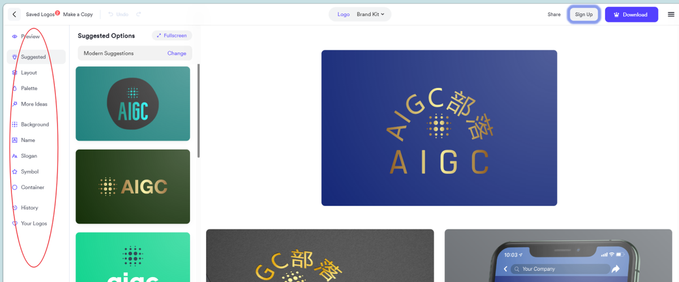Click Make a Copy
Image resolution: width=679 pixels, height=282 pixels.
[x=78, y=14]
